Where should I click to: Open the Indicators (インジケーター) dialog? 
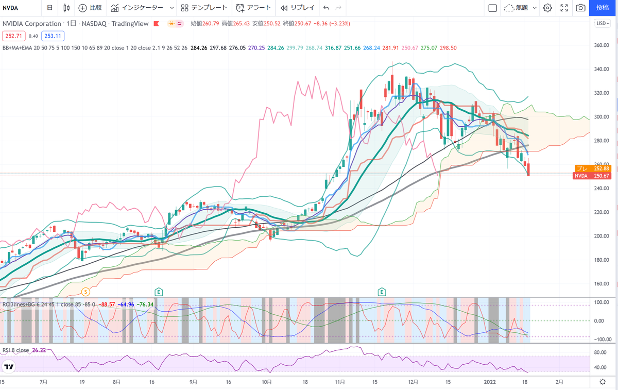click(x=137, y=8)
